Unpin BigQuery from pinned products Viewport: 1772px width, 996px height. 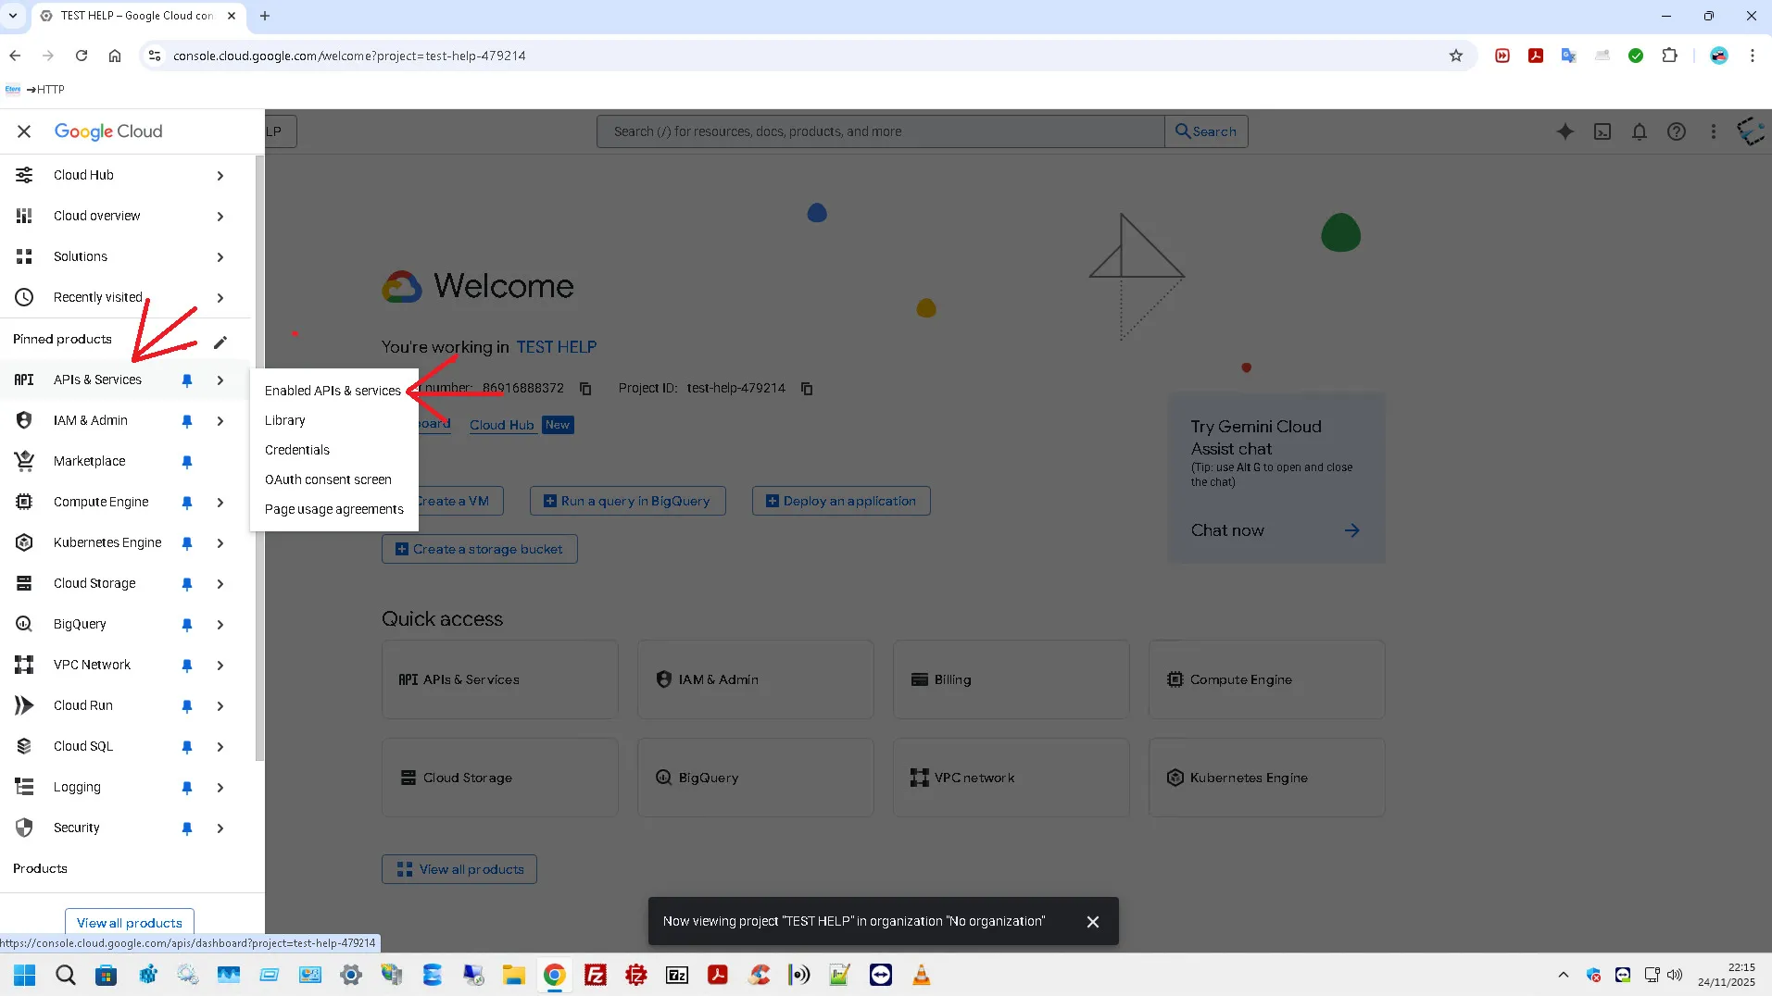pos(187,625)
